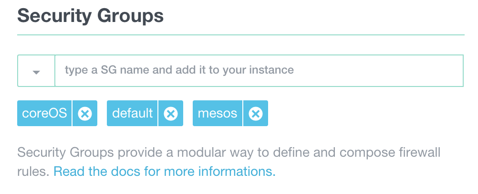The image size is (478, 194).
Task: Click the word coreOS in the first tag
Action: click(x=44, y=114)
